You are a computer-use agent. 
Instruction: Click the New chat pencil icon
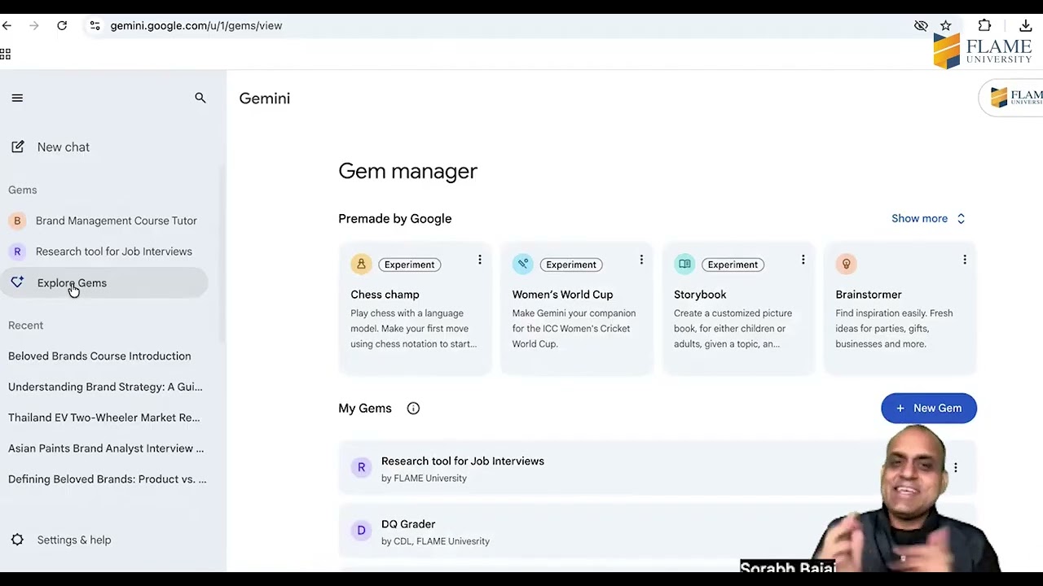point(17,147)
